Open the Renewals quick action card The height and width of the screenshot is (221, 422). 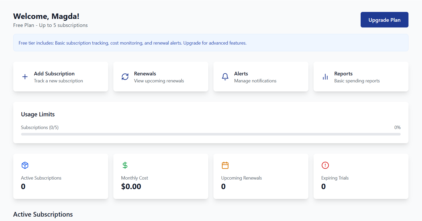[x=161, y=76]
